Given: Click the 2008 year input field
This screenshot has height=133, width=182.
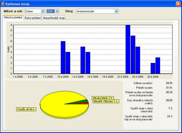Looking at the screenshot, I should coord(51,11).
